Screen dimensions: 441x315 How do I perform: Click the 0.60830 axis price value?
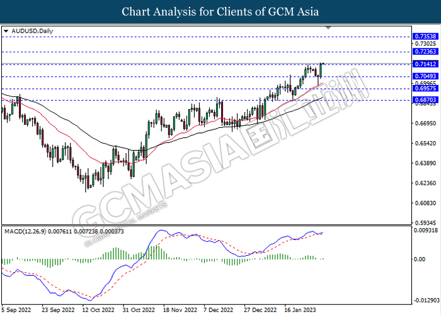[425, 203]
